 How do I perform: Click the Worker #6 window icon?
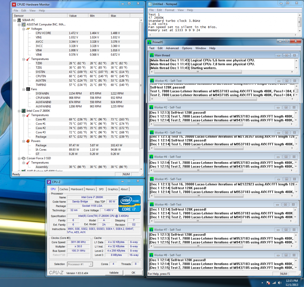tap(152, 205)
